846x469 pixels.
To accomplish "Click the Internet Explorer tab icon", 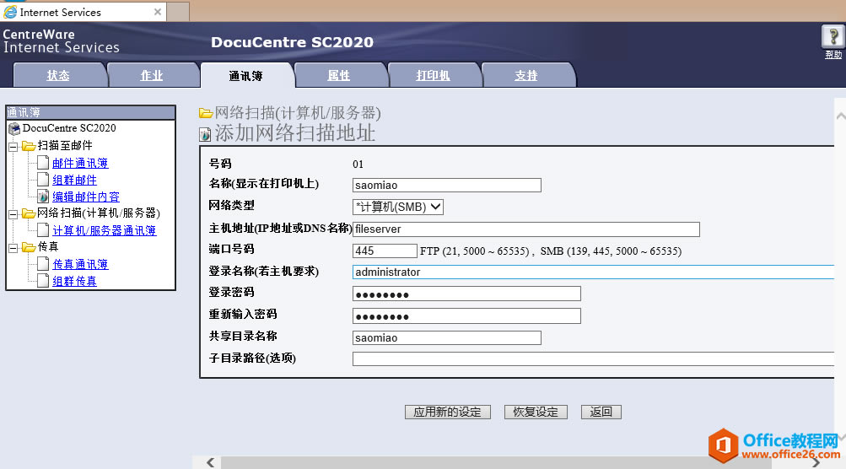I will (x=10, y=12).
